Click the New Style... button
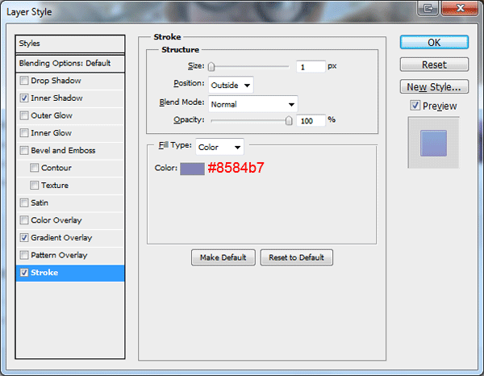Image resolution: width=484 pixels, height=376 pixels. (434, 87)
